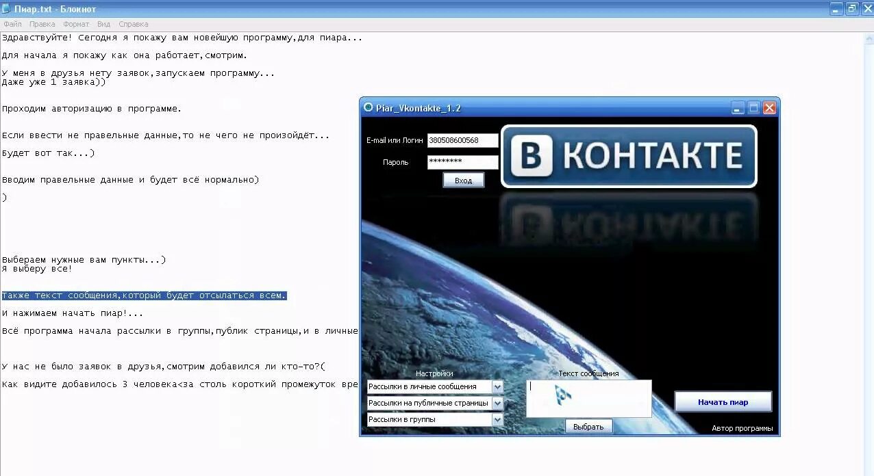Viewport: 874px width, 476px height.
Task: Close the Piar_Vkontakte window
Action: click(769, 108)
